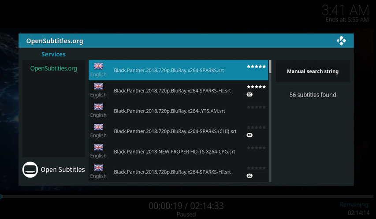Select Black Panther 2018 NEW PROPER HD-TS subtitle
The width and height of the screenshot is (376, 219).
tap(179, 152)
